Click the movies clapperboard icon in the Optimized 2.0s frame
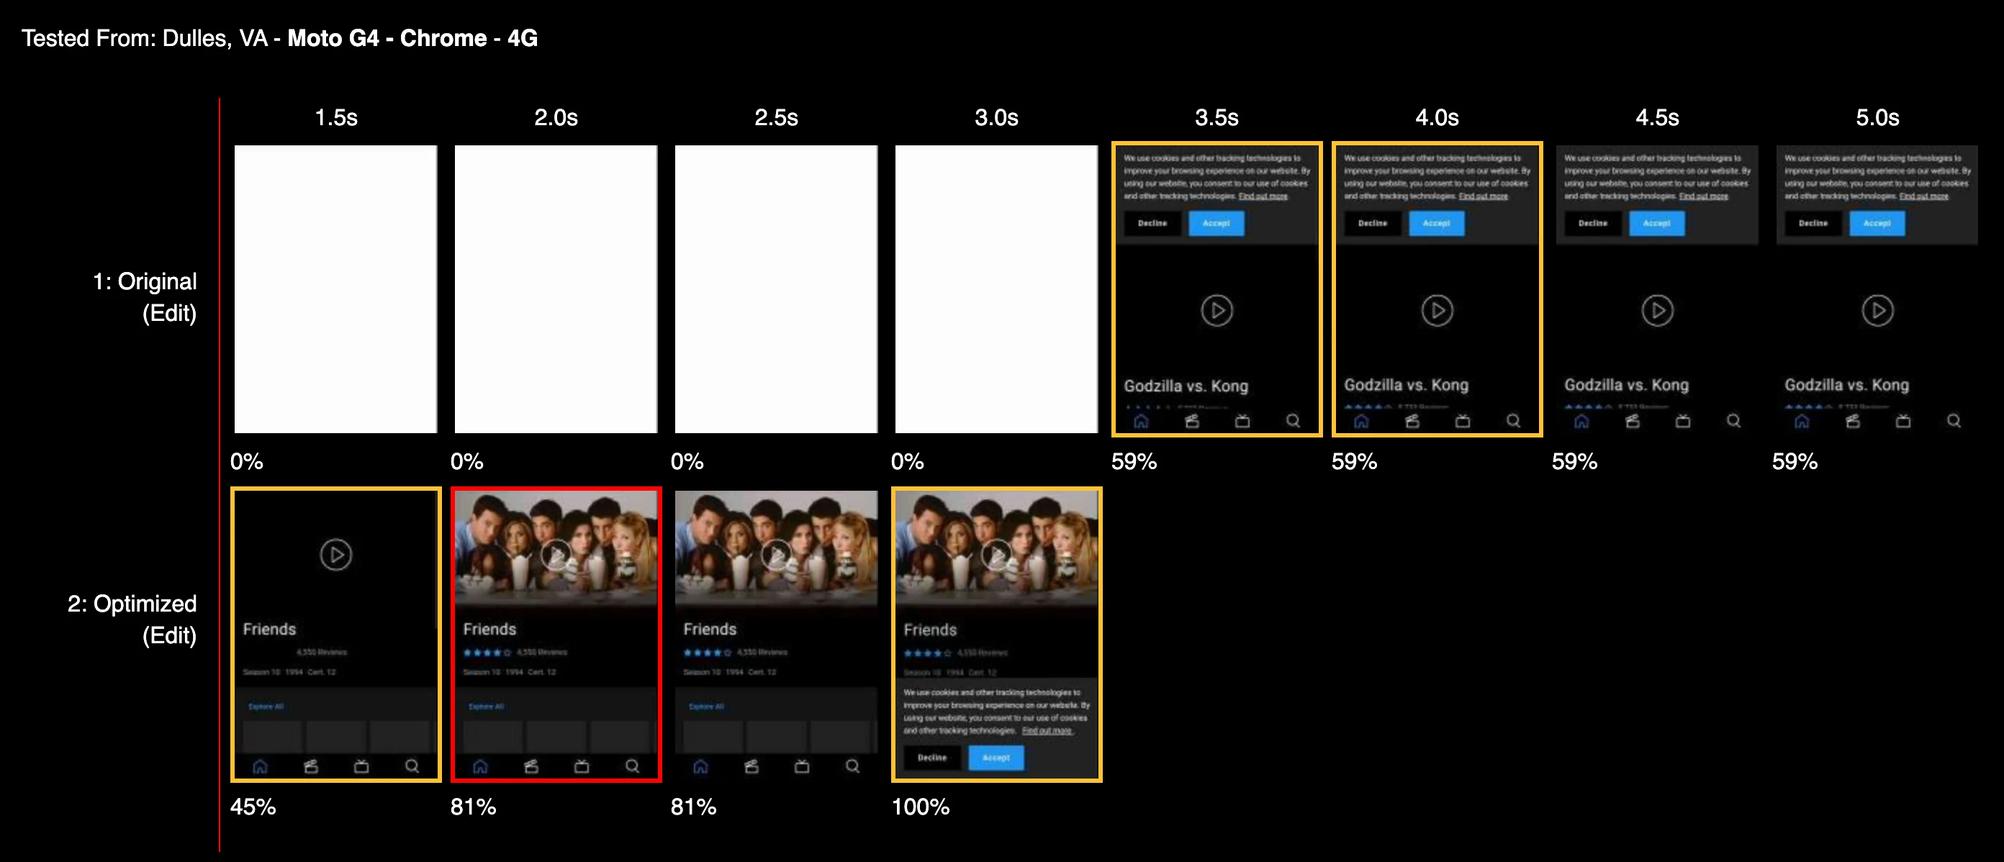Viewport: 2004px width, 862px height. tap(531, 766)
